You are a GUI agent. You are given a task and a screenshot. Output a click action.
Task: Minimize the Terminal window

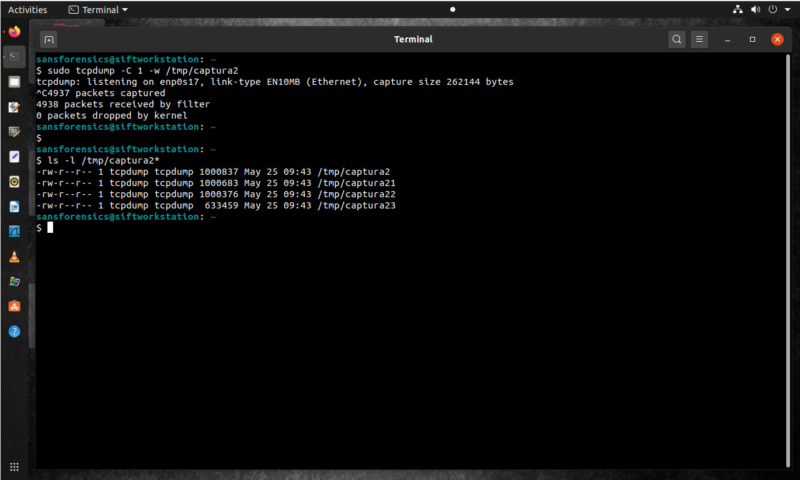click(x=728, y=39)
